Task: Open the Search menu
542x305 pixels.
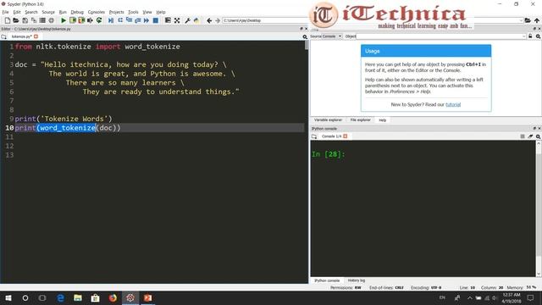Action: tap(31, 12)
